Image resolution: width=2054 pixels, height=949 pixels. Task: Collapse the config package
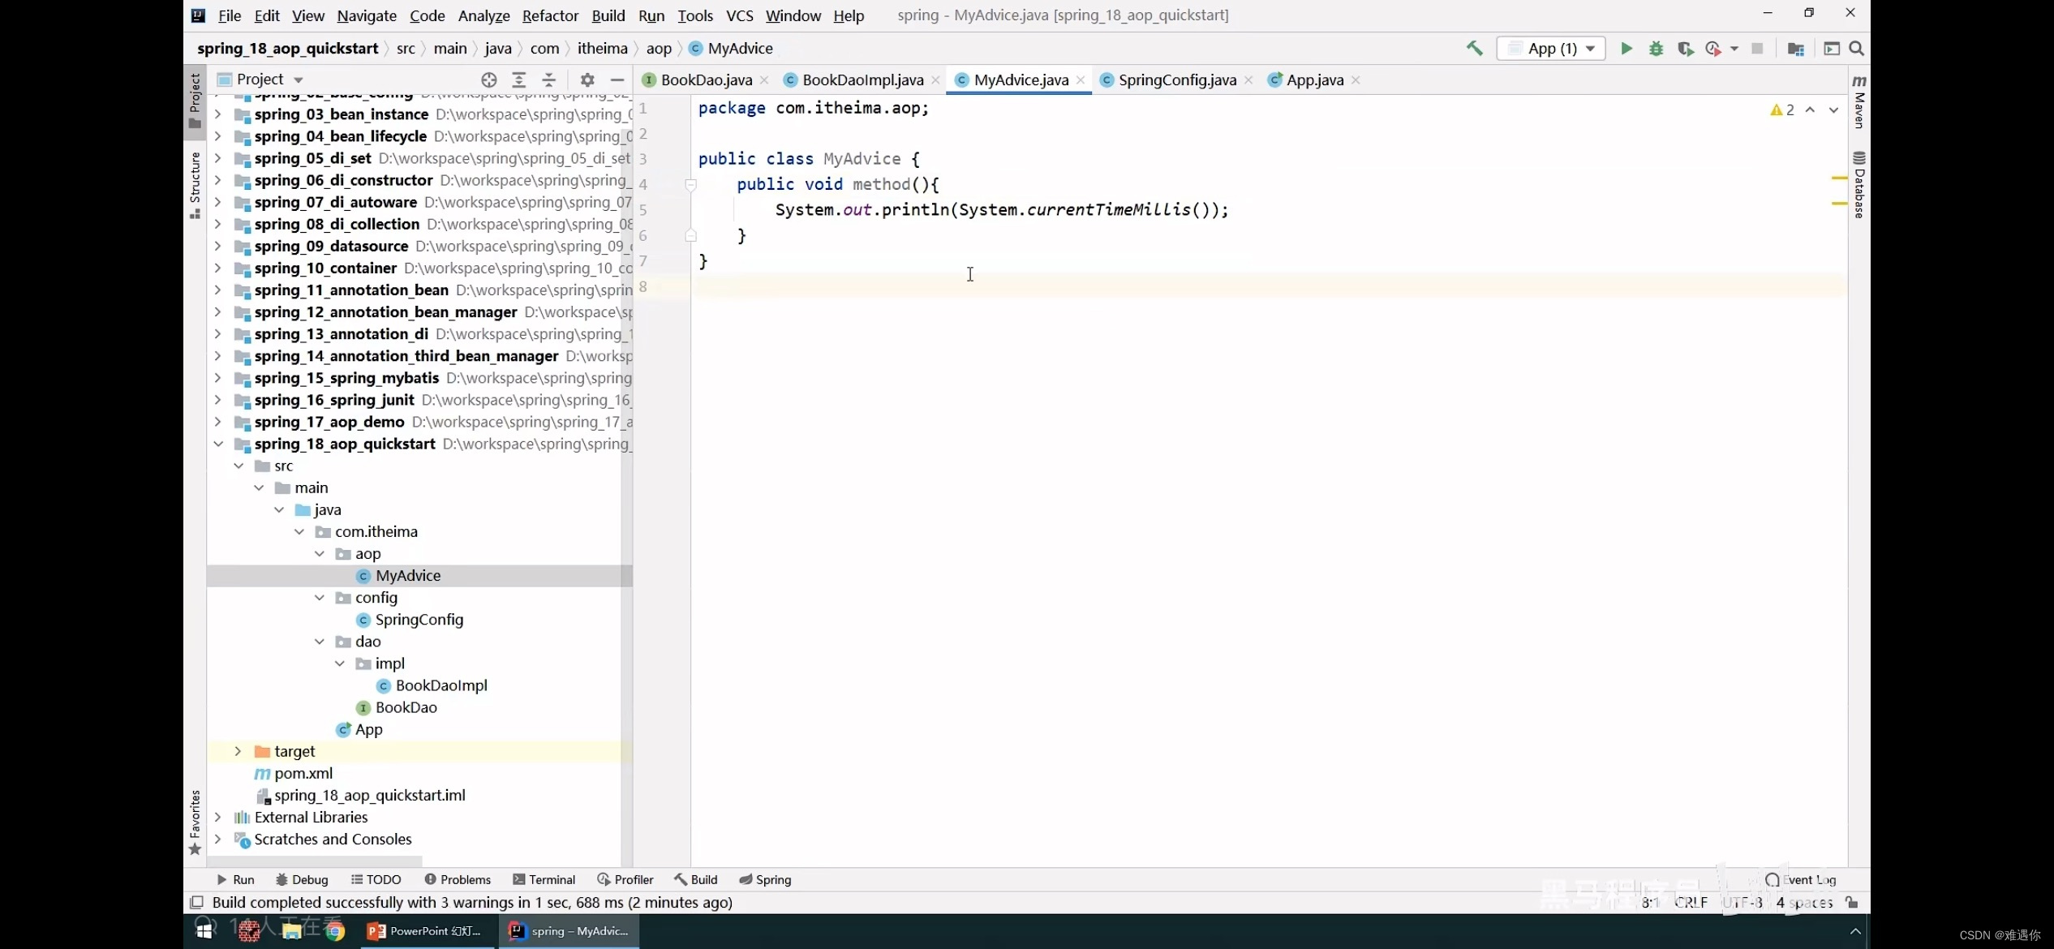(320, 597)
